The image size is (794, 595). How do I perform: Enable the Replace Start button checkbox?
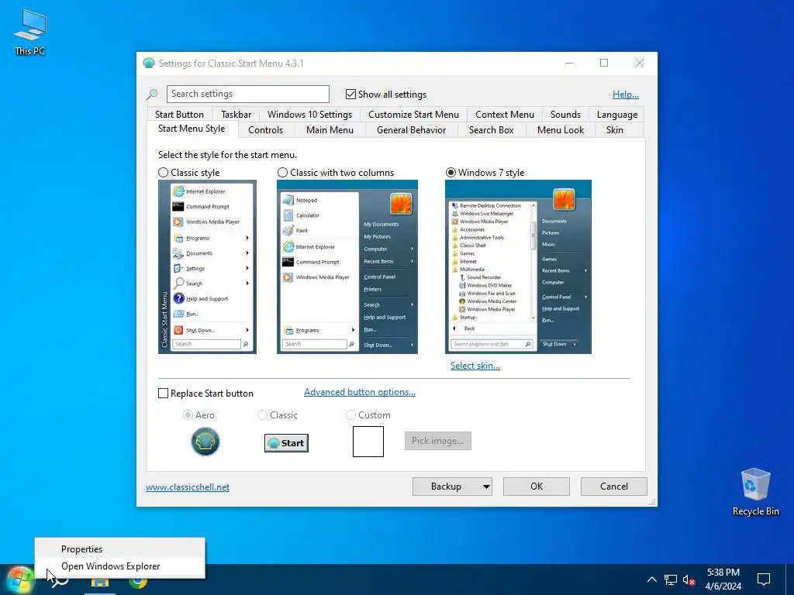(163, 393)
